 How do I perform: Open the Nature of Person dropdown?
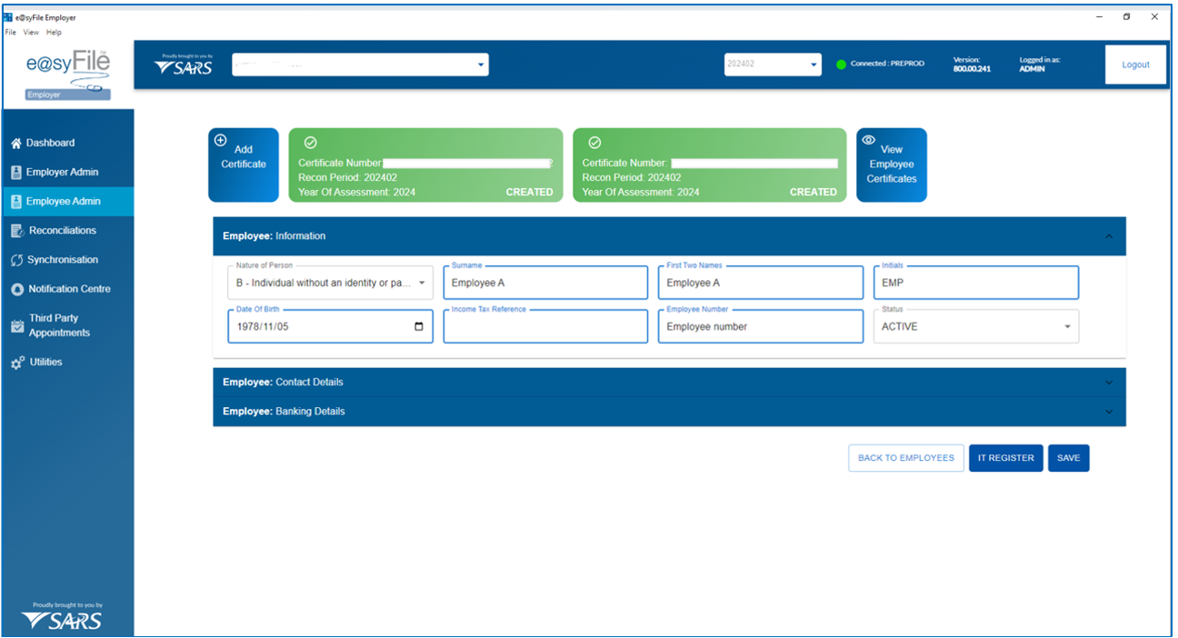[422, 284]
